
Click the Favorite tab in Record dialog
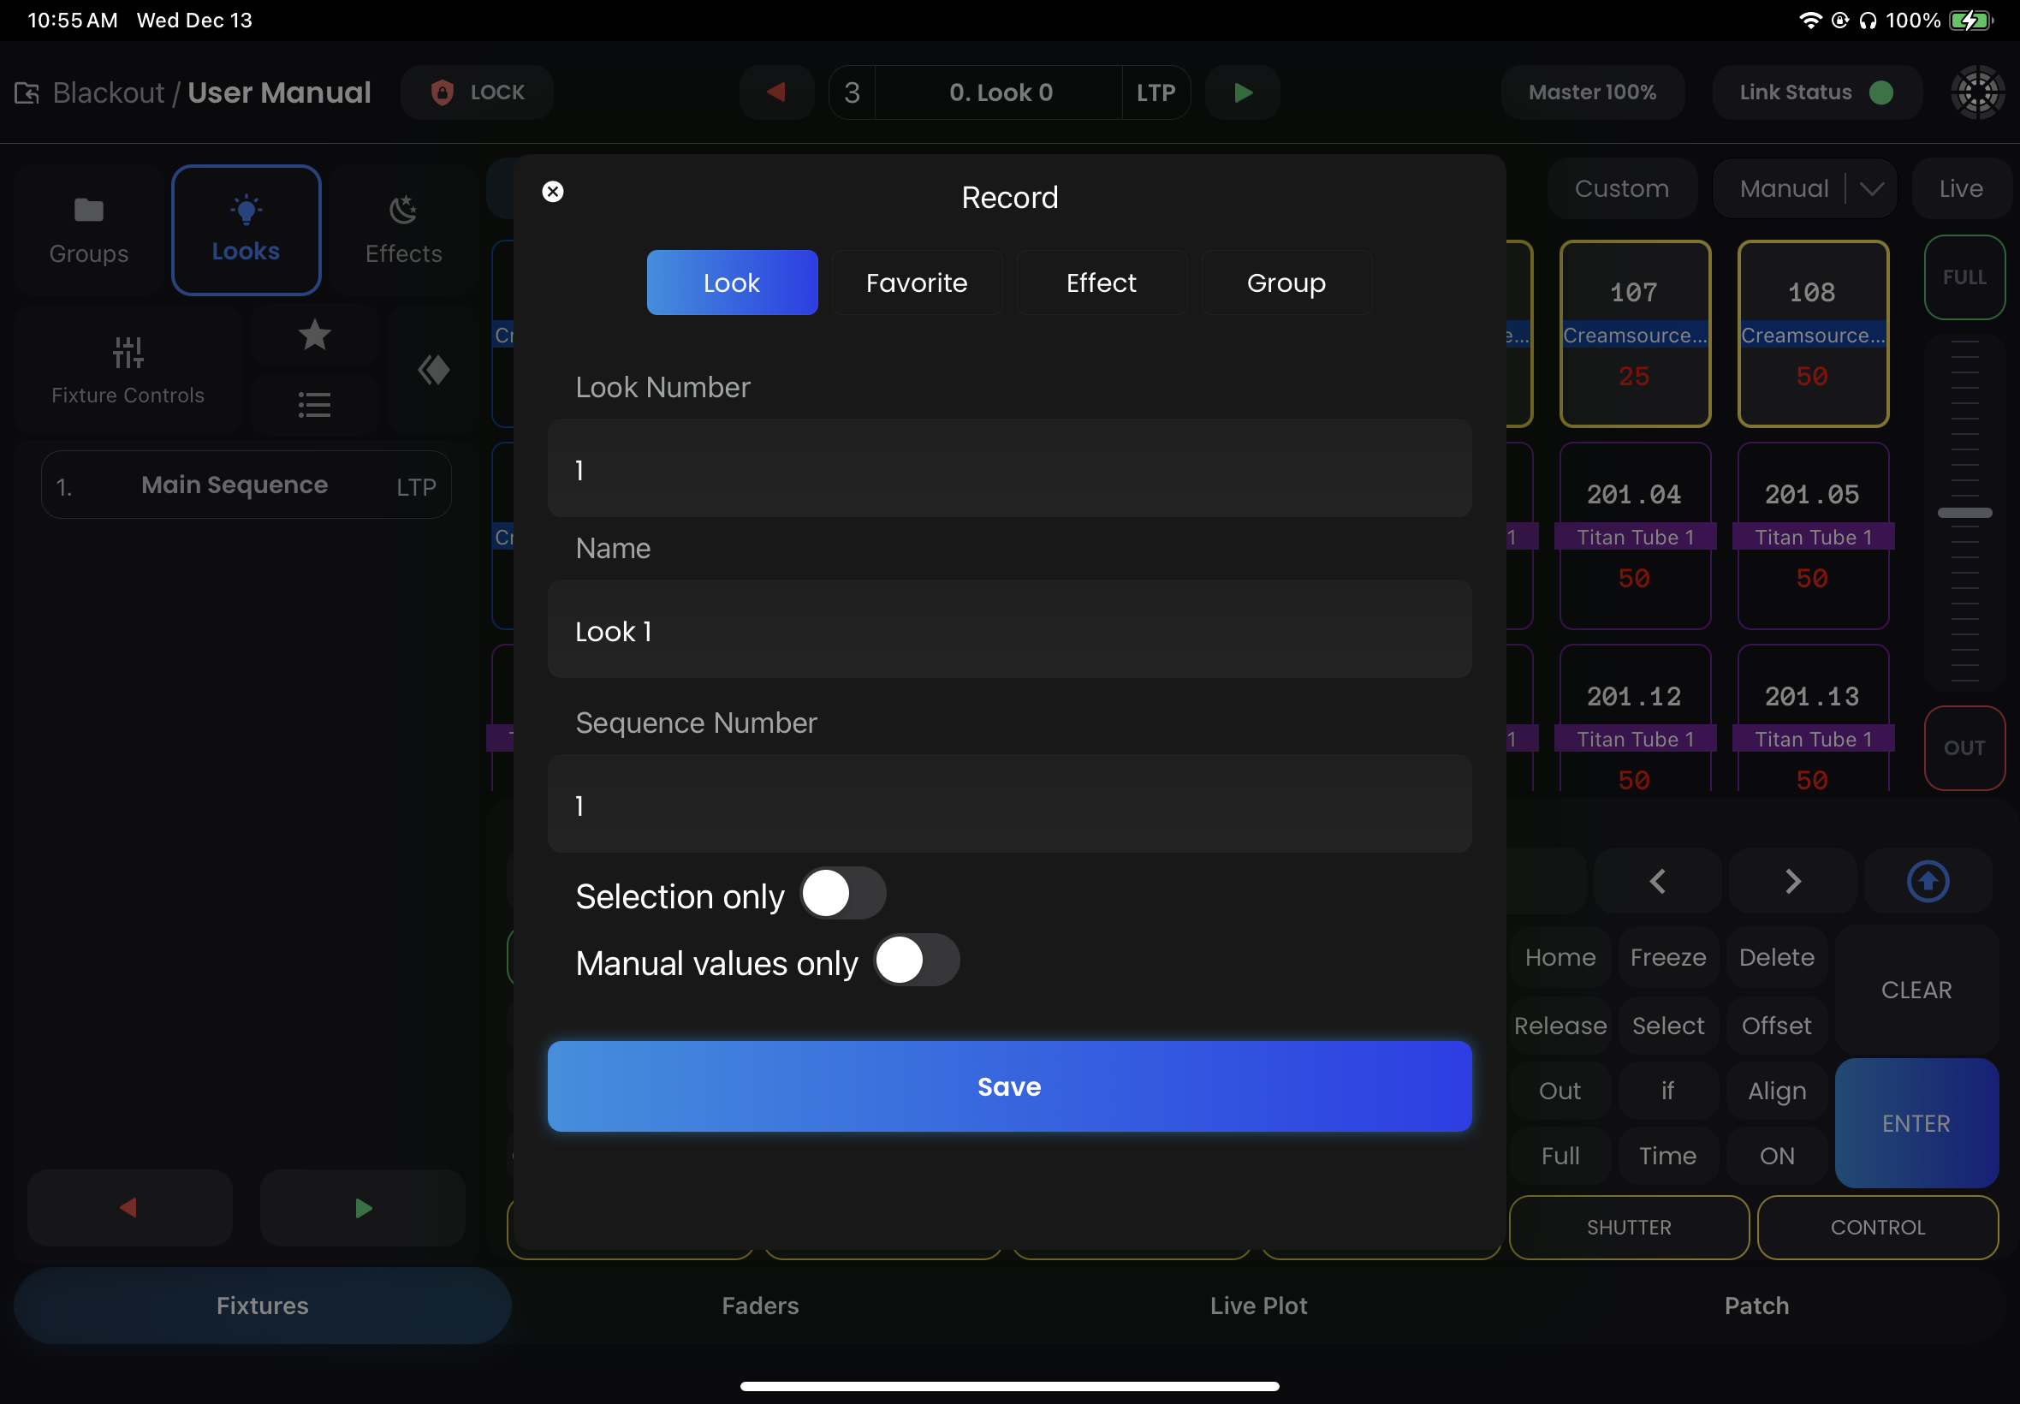tap(917, 283)
